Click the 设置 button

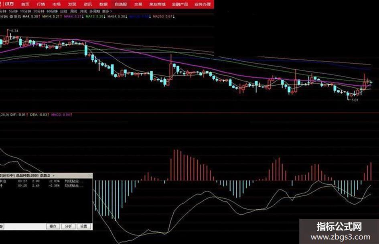[84, 226]
